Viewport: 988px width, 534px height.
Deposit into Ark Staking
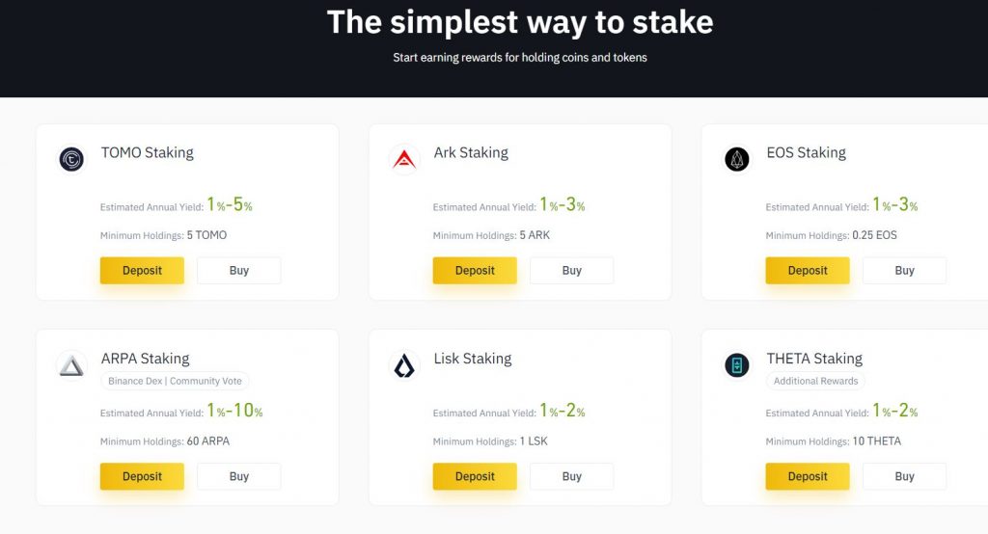[475, 270]
